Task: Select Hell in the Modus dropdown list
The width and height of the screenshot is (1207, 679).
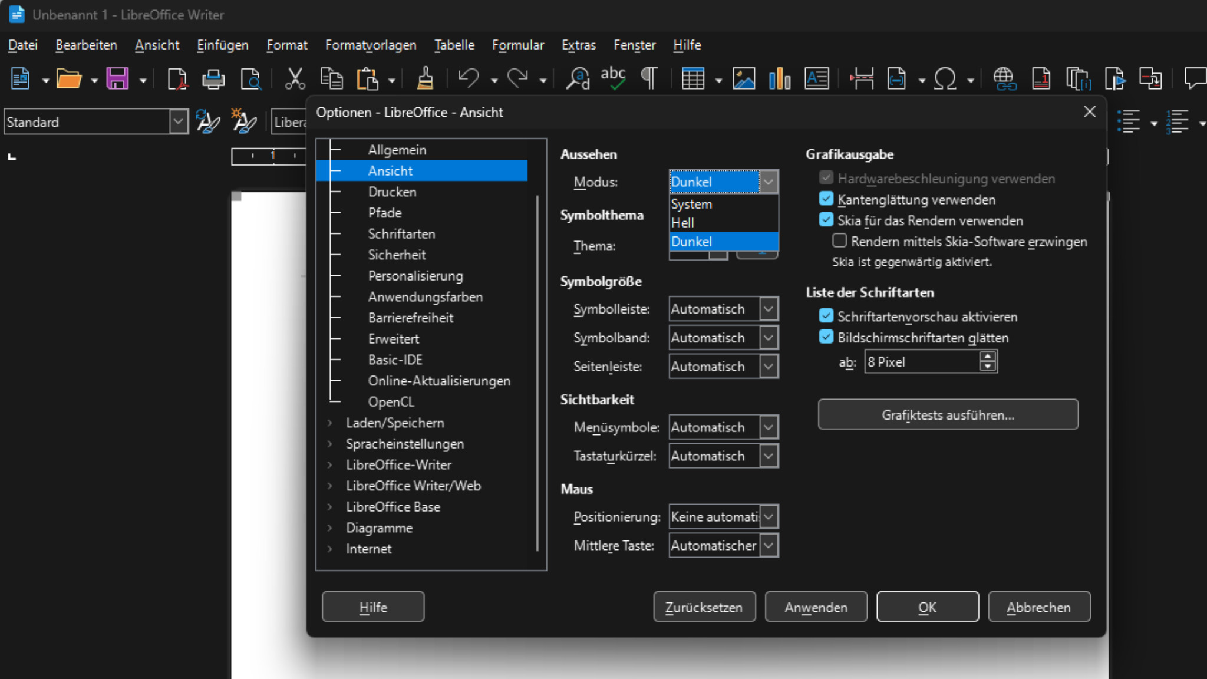Action: tap(683, 223)
